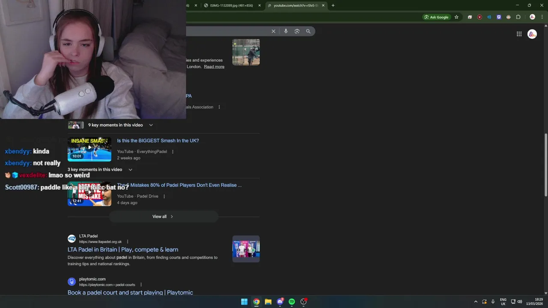Image resolution: width=548 pixels, height=308 pixels.
Task: Open Chrome's three-dot menu
Action: point(542,17)
